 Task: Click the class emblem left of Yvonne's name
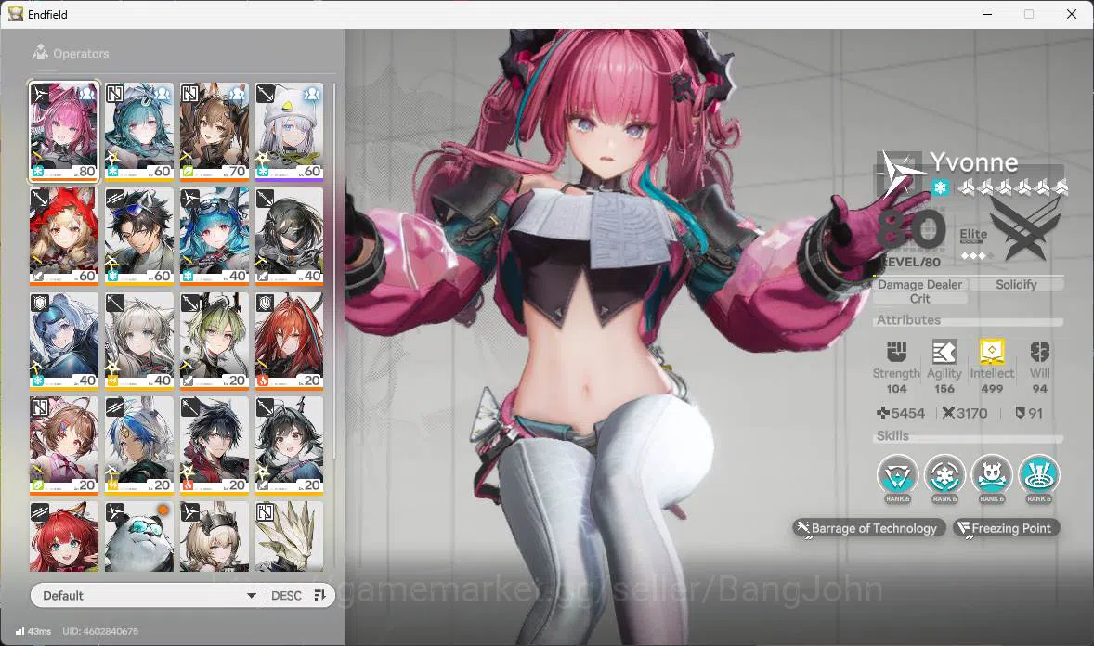coord(899,173)
